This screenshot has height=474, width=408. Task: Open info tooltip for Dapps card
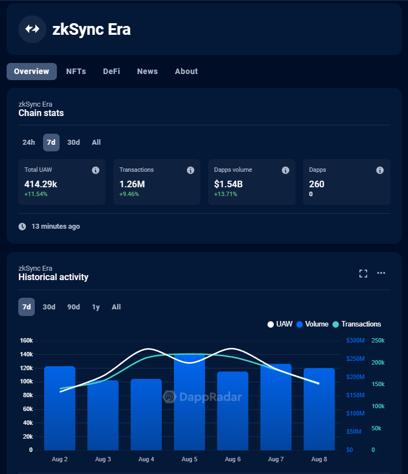pyautogui.click(x=380, y=170)
